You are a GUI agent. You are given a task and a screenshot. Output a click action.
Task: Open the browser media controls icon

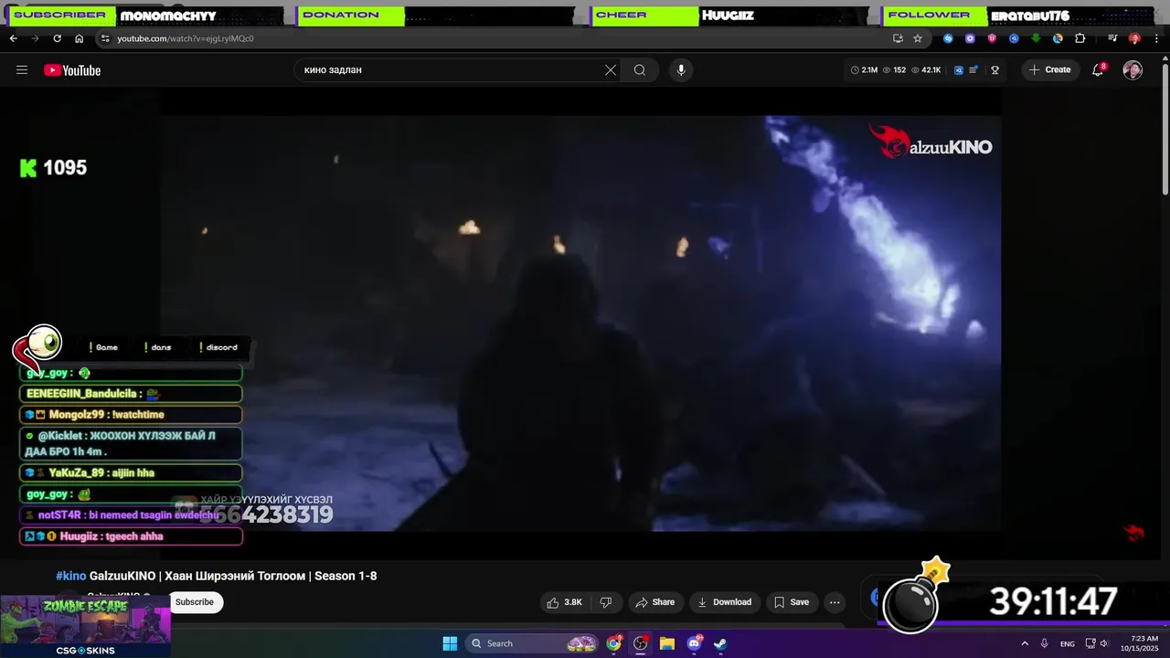[1112, 38]
